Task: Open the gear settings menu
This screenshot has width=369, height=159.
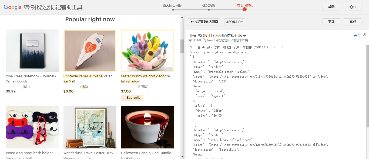Action: tap(352, 7)
